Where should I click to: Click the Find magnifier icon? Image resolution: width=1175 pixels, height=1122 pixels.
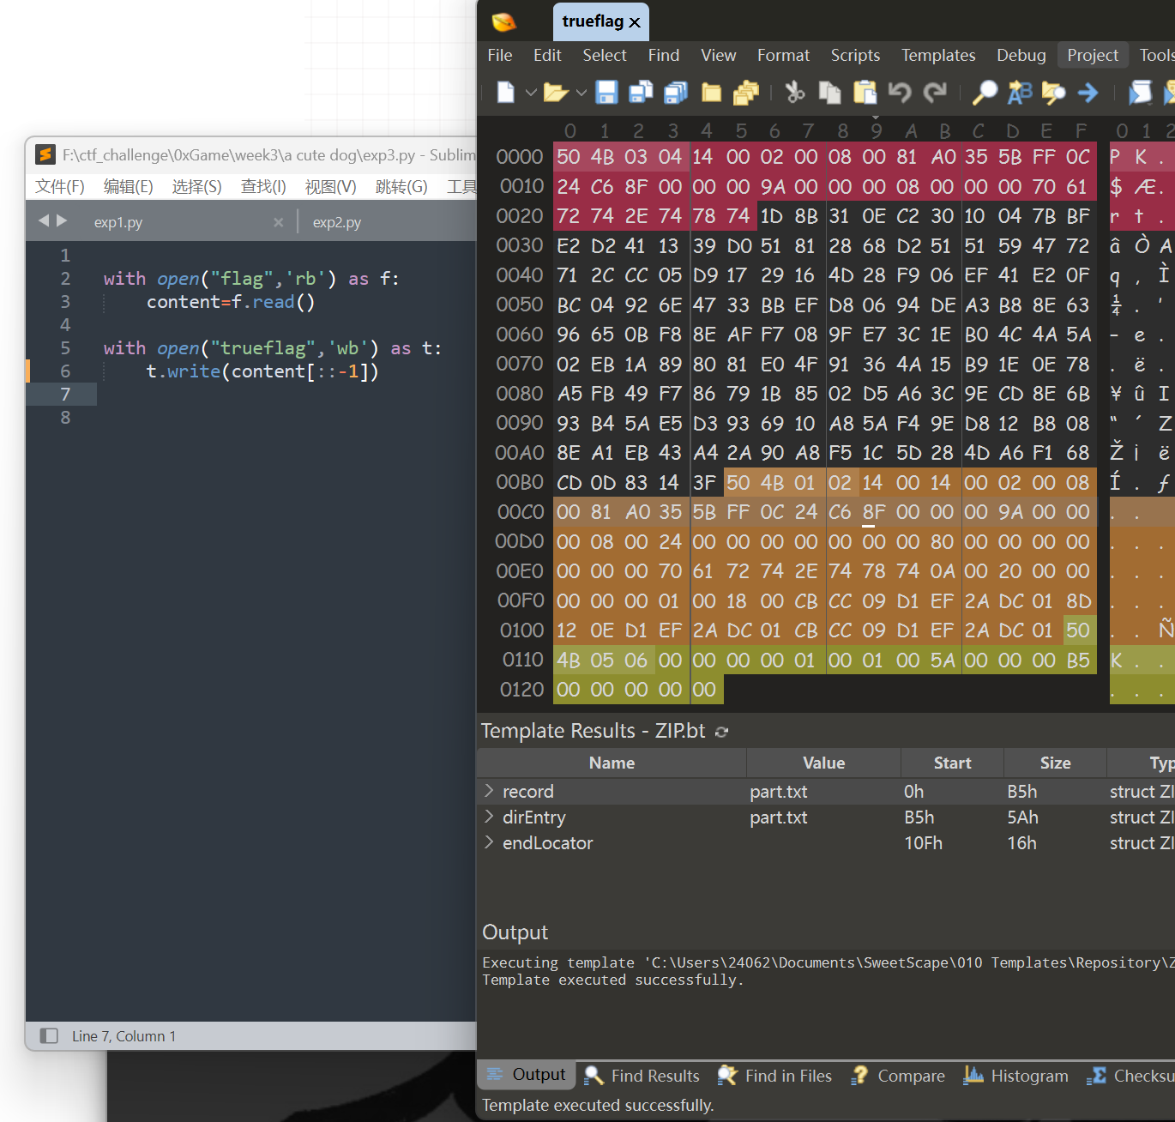(x=985, y=92)
